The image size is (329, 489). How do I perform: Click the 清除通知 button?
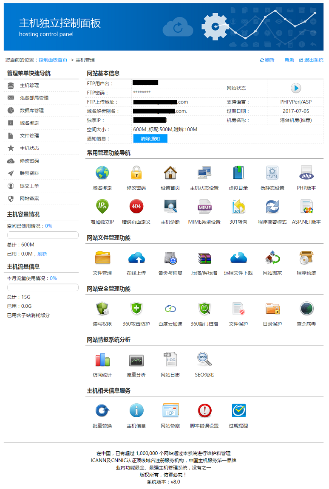point(150,139)
